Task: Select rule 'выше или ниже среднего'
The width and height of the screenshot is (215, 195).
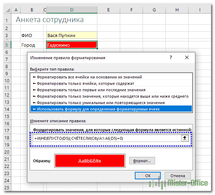Action: (x=111, y=96)
